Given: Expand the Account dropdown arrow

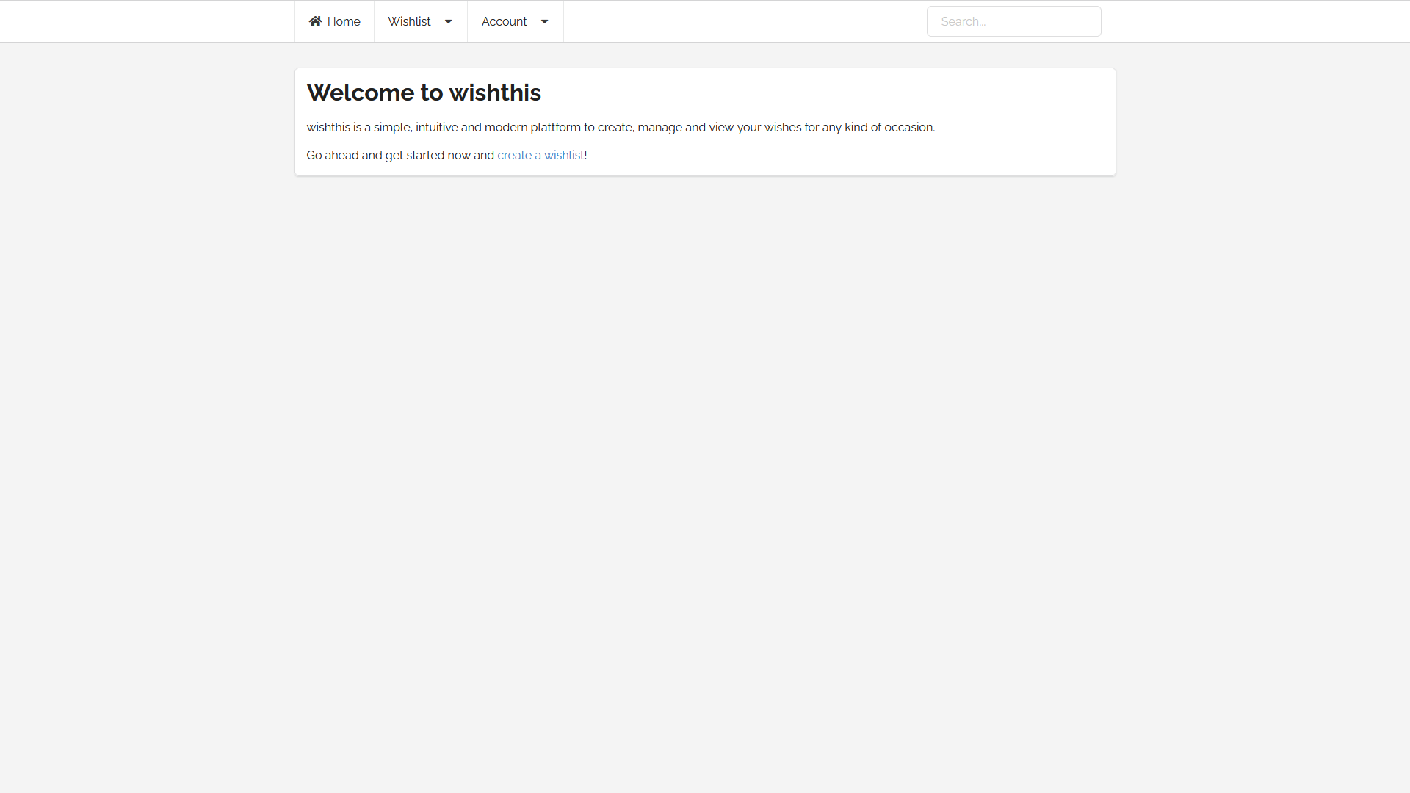Looking at the screenshot, I should click(544, 22).
